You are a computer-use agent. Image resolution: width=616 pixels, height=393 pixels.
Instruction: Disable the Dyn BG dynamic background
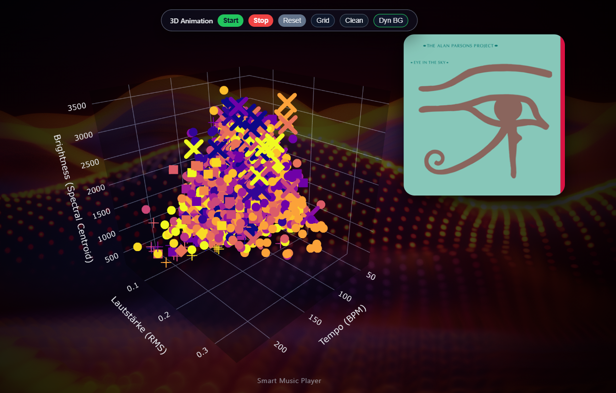coord(391,20)
